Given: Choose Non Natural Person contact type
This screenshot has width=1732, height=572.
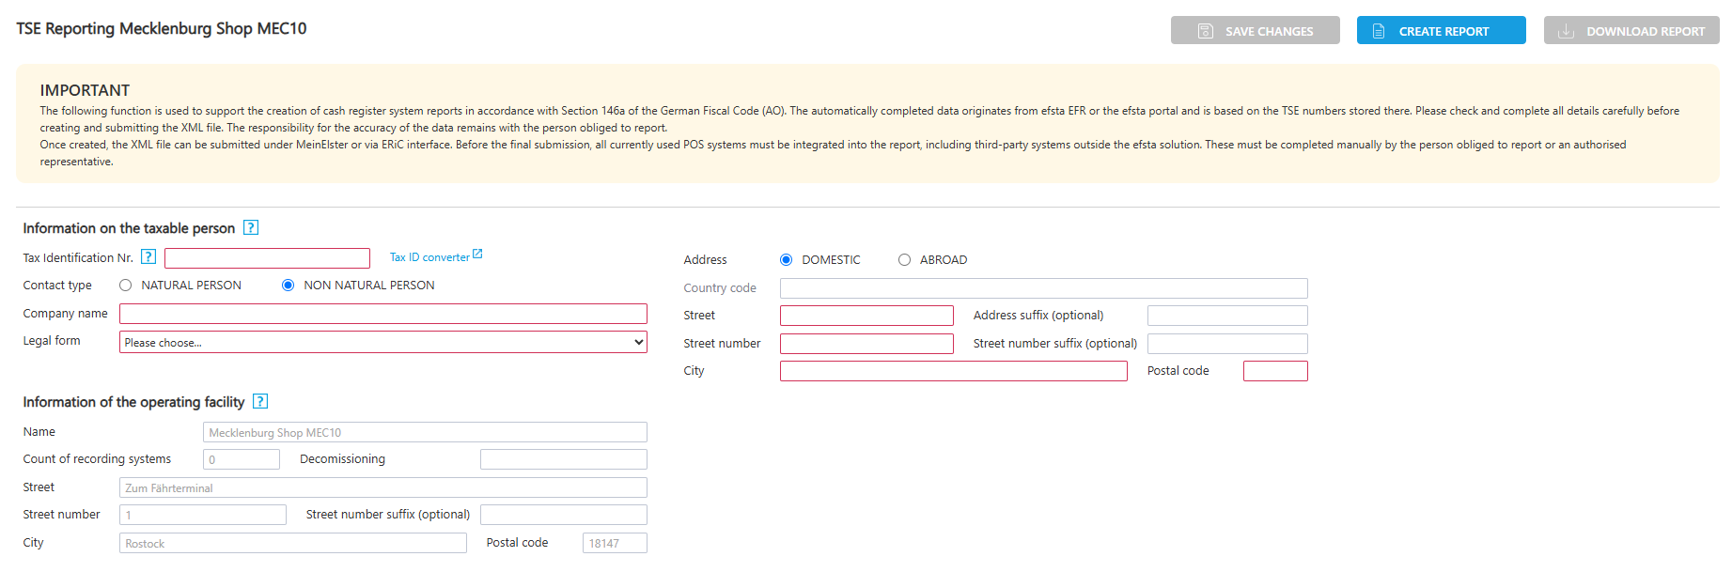Looking at the screenshot, I should coord(289,286).
